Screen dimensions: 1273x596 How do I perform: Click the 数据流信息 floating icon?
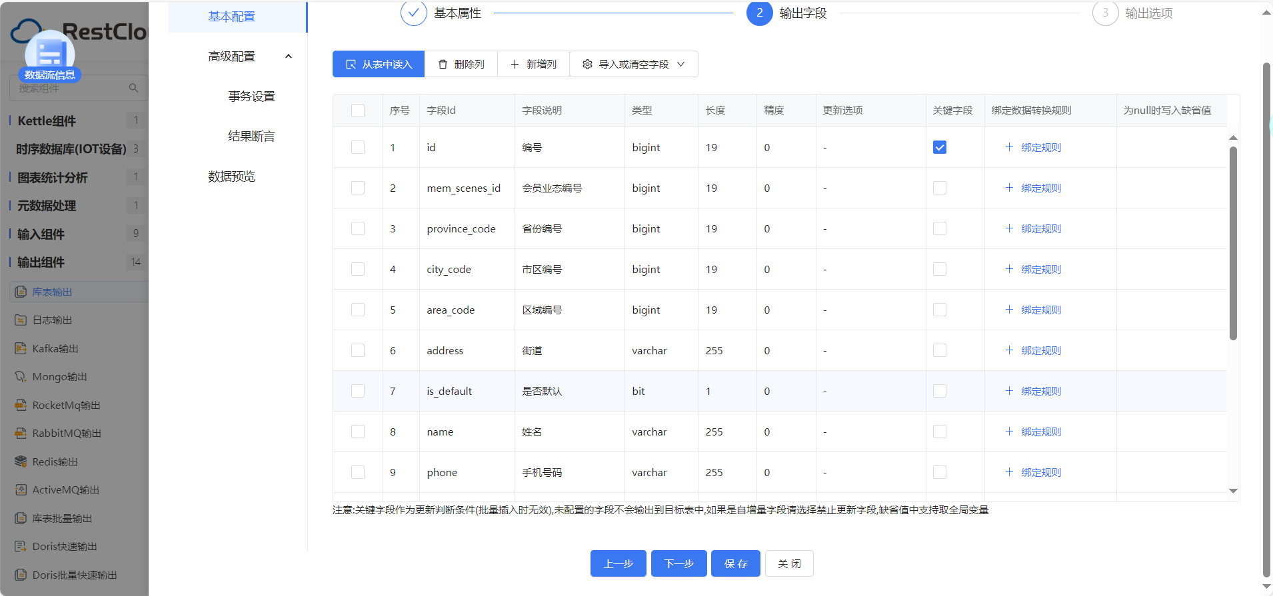tap(50, 55)
